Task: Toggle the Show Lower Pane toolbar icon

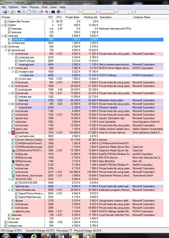Action: pos(29,12)
